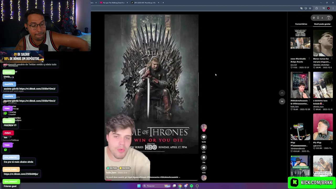Open the Boxer Anthony Joshua video thumbnail
Screen dimensions: 336x189
click(323, 166)
